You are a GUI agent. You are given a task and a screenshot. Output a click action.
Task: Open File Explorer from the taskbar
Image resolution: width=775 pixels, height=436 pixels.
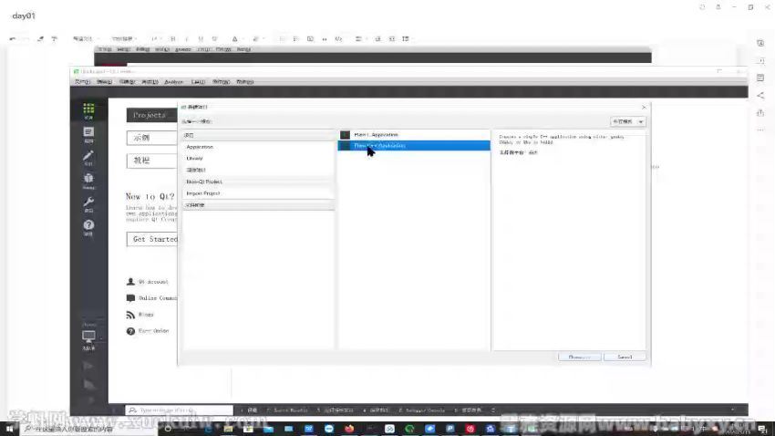[x=228, y=429]
